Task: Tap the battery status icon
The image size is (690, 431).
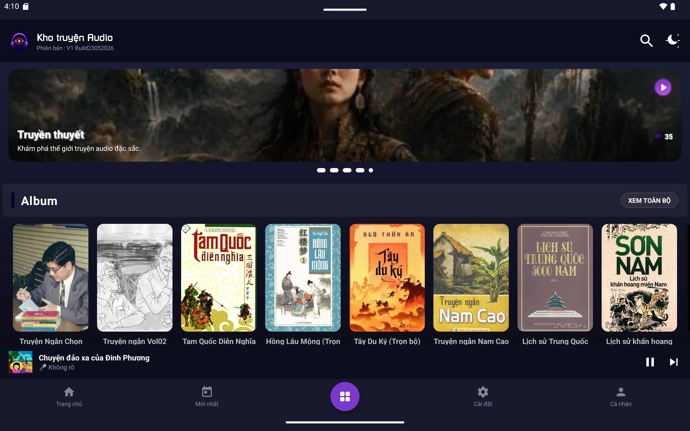Action: 673,6
